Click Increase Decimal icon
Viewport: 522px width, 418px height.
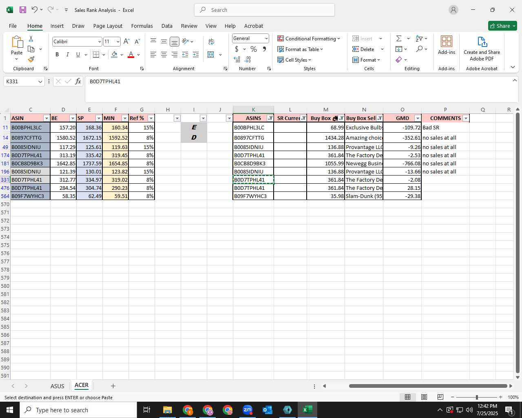pyautogui.click(x=237, y=60)
